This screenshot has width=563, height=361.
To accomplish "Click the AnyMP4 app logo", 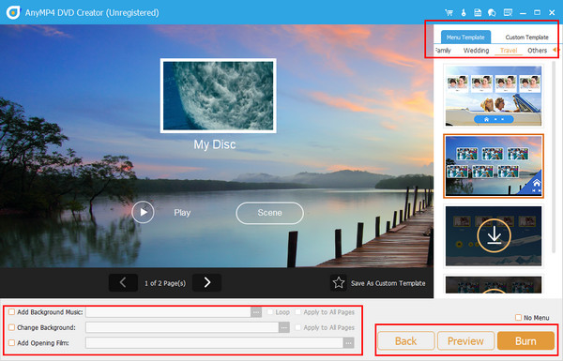I will [13, 12].
